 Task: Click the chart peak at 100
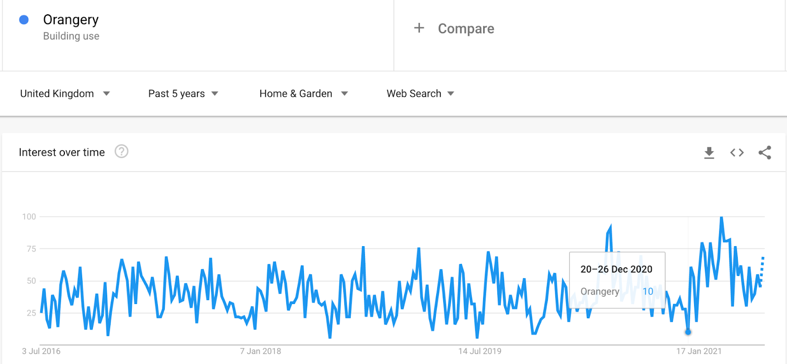click(x=722, y=217)
